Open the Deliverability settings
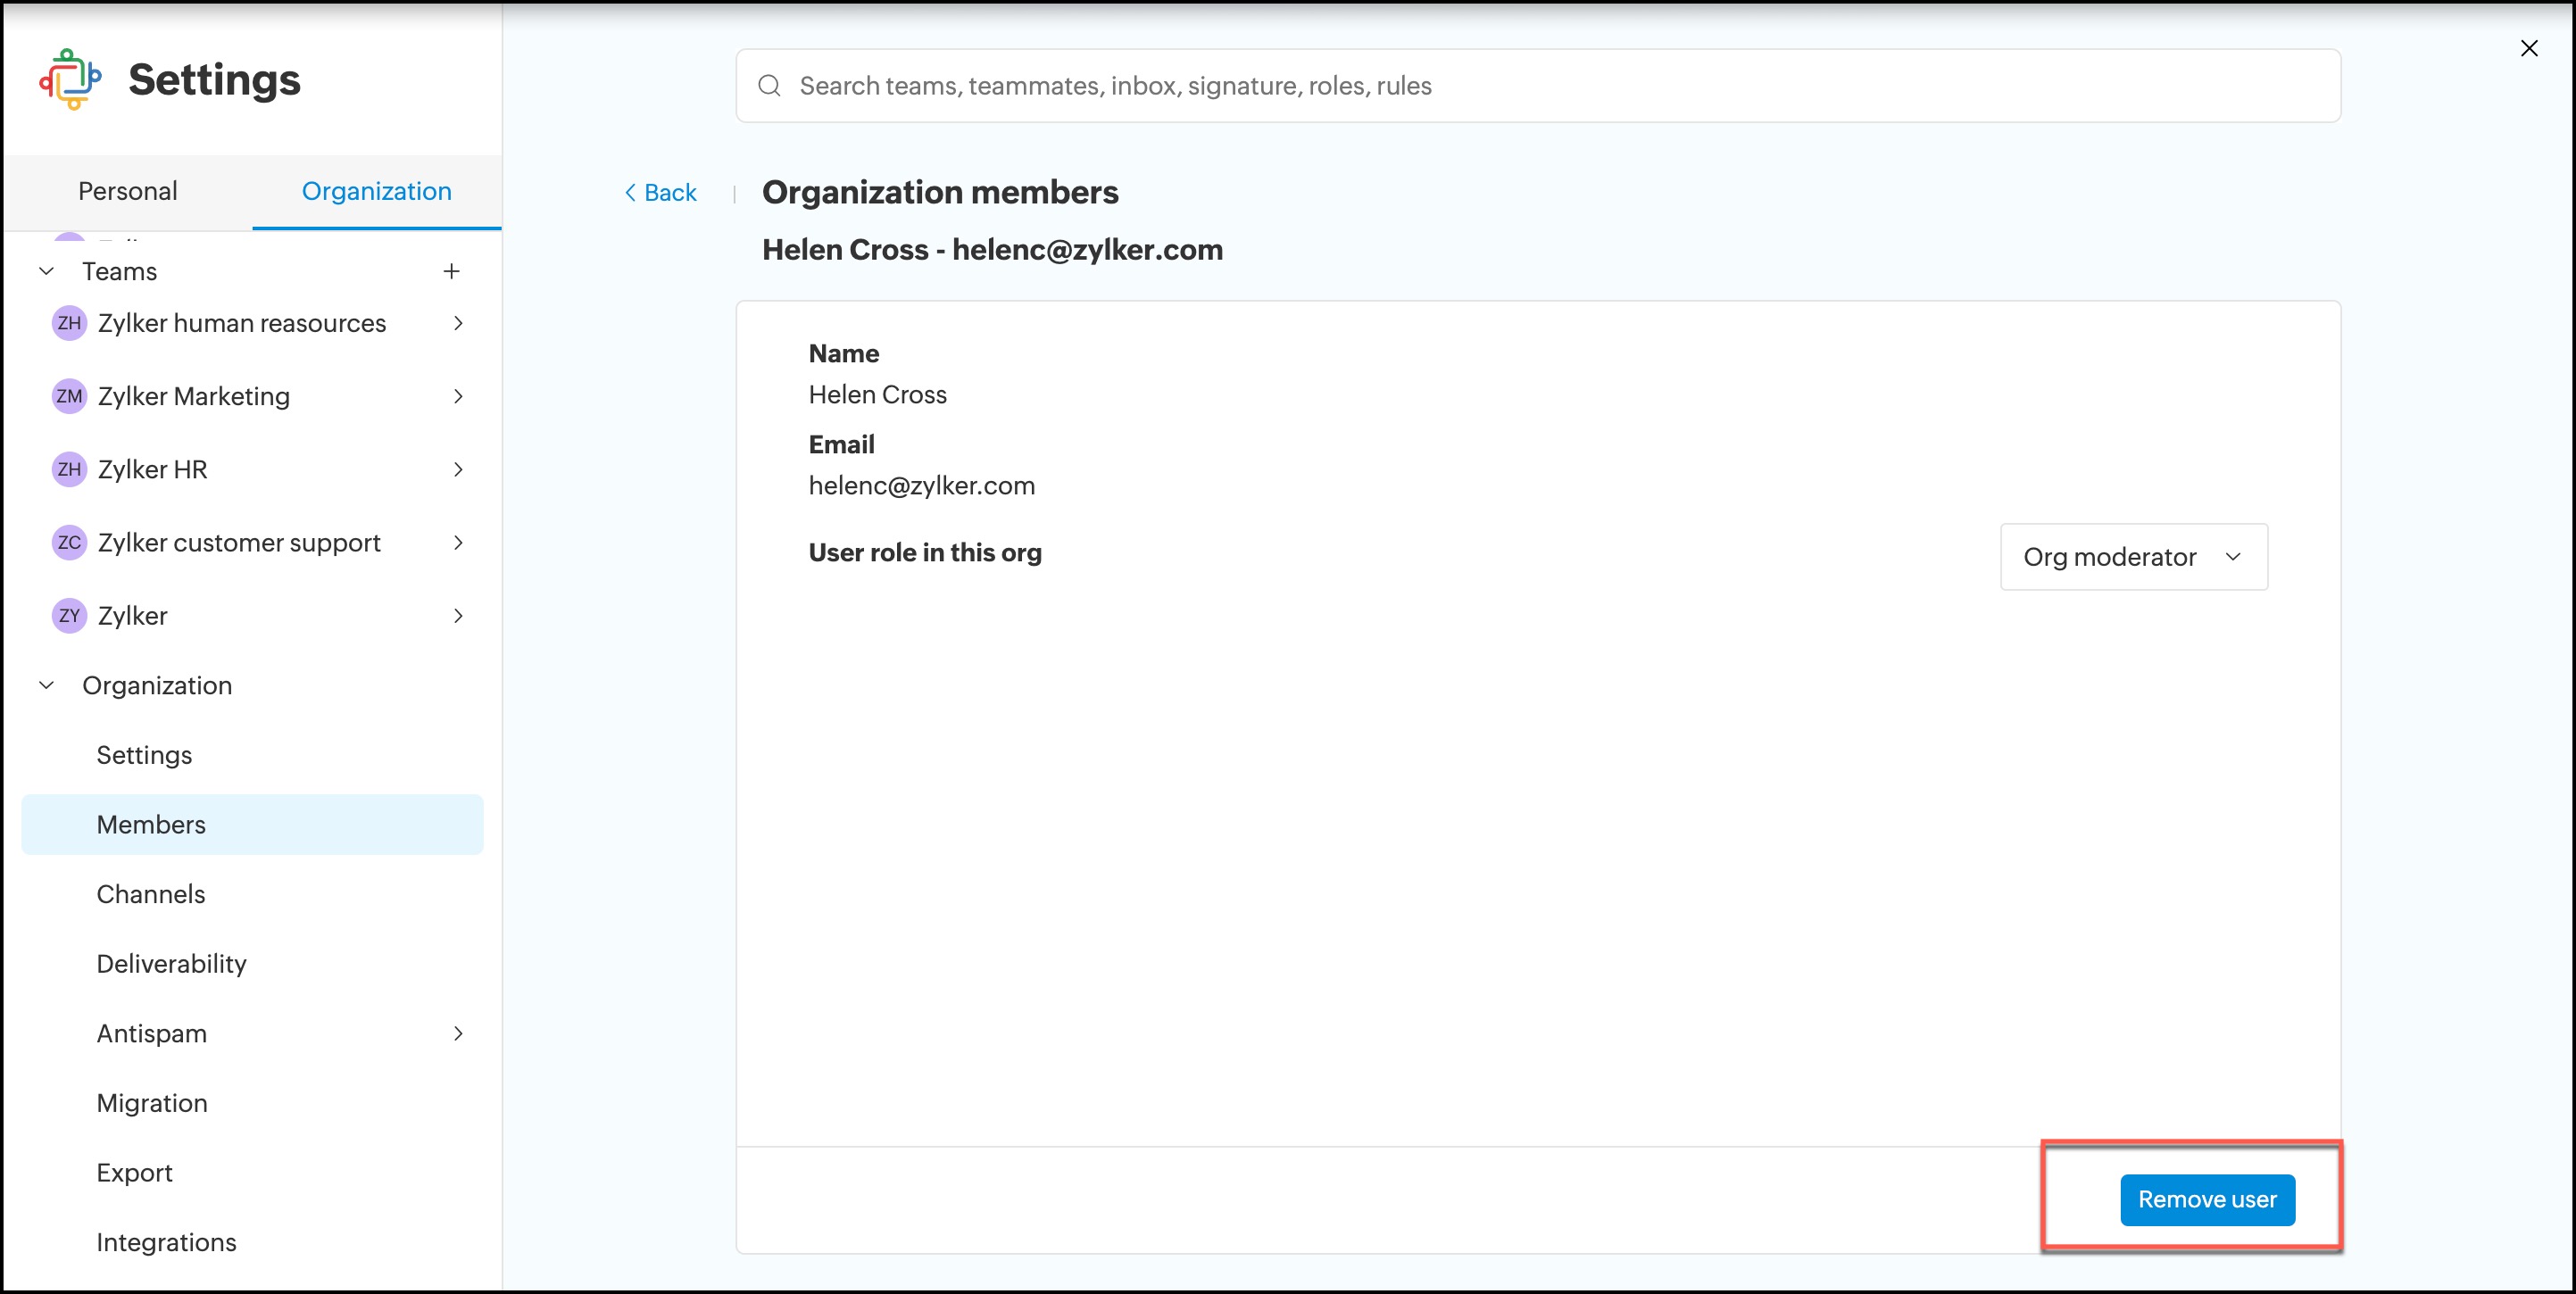The width and height of the screenshot is (2576, 1294). (171, 963)
